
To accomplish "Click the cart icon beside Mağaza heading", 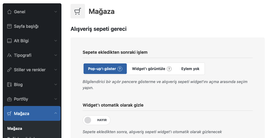I will [x=78, y=11].
